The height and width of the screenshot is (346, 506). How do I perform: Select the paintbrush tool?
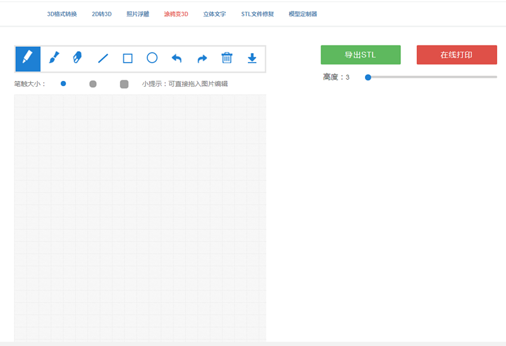pos(54,58)
